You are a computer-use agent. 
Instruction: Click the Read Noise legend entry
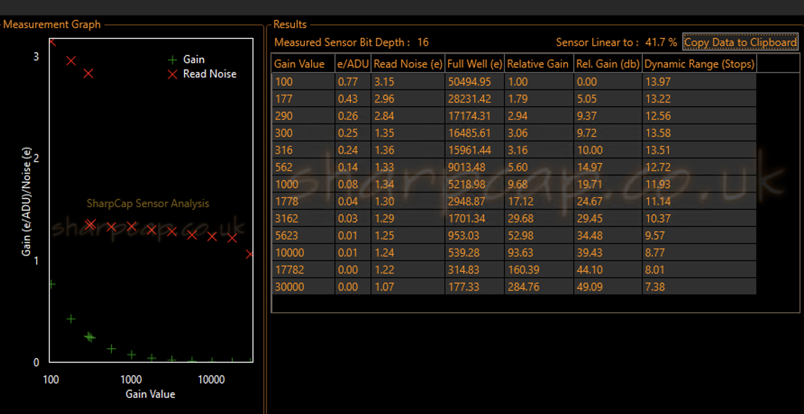tap(202, 74)
